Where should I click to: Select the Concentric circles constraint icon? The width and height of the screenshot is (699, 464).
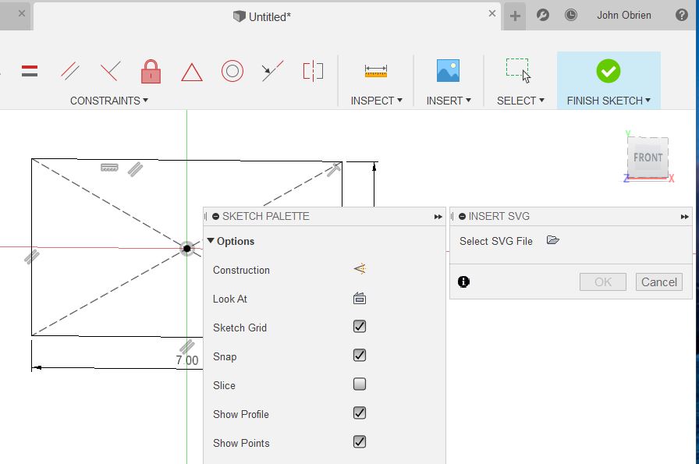pos(232,71)
